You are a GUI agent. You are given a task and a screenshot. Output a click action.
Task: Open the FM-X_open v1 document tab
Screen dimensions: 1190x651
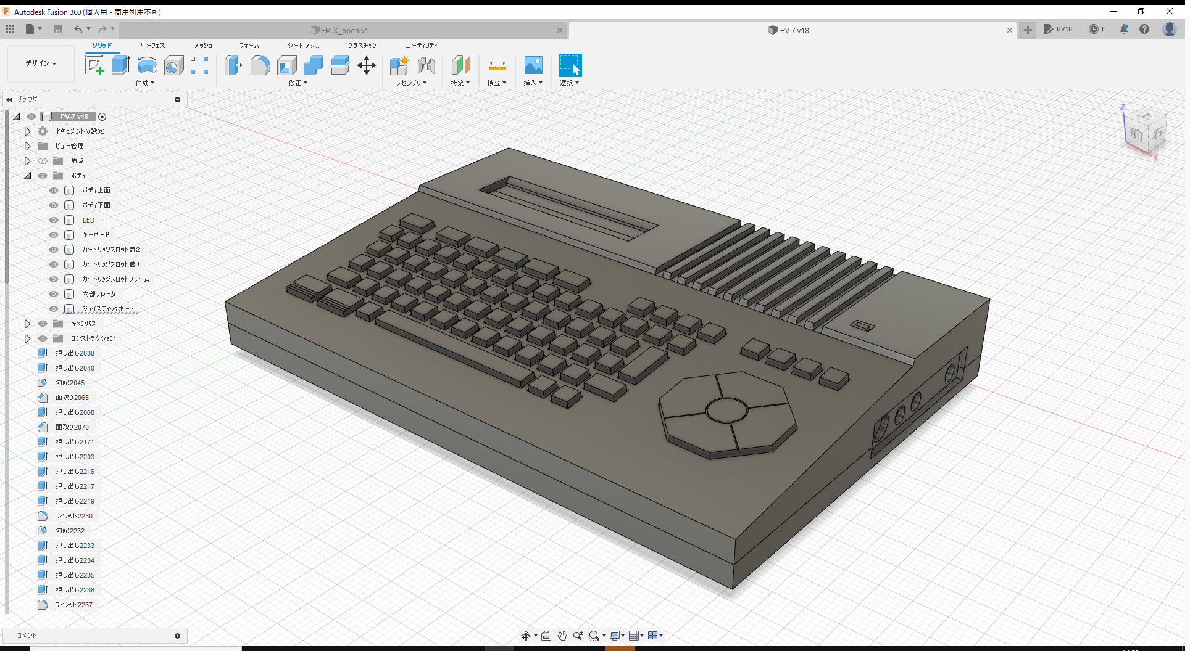pyautogui.click(x=343, y=30)
